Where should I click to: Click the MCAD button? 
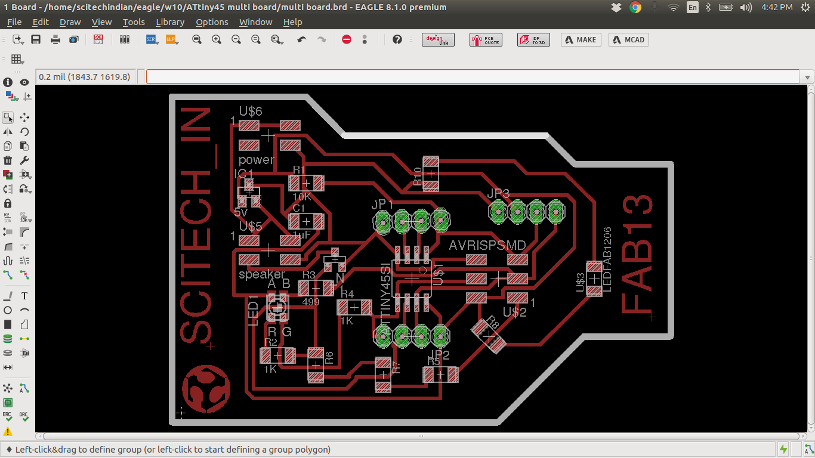click(x=628, y=40)
